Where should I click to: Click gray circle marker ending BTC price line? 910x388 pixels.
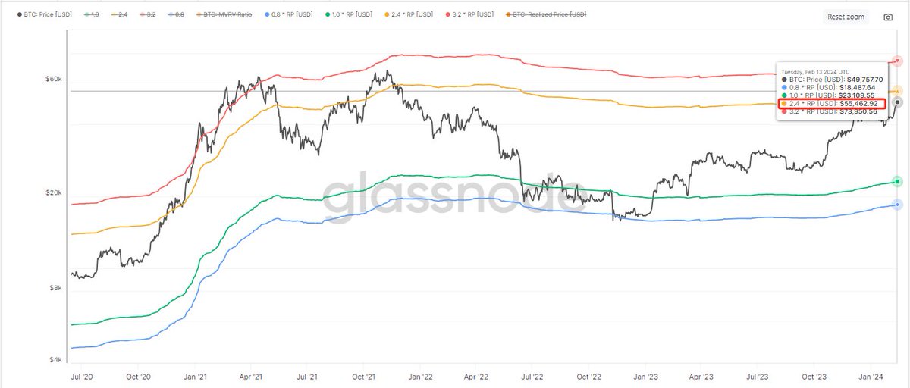click(x=898, y=102)
